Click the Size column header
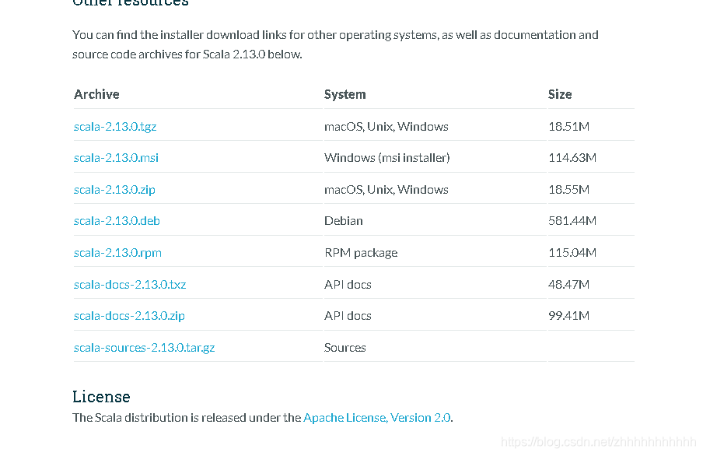This screenshot has width=703, height=456. (x=560, y=94)
